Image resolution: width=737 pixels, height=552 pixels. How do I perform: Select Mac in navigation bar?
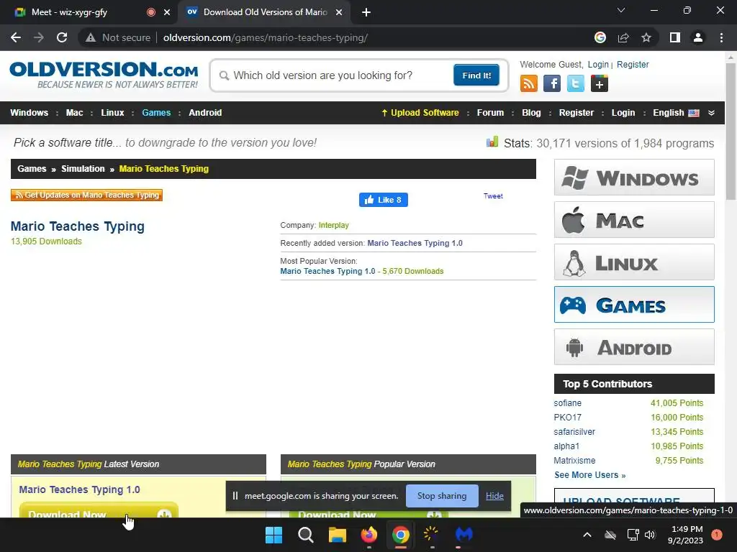74,113
